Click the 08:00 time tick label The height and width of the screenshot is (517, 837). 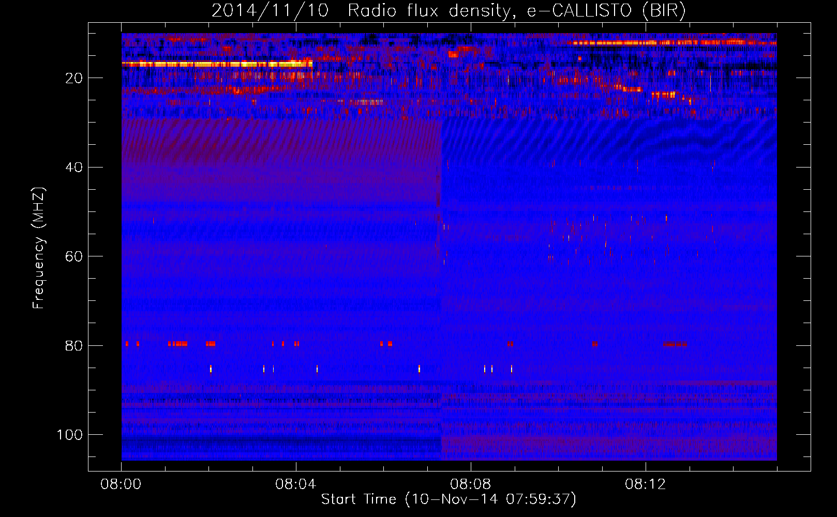point(121,484)
